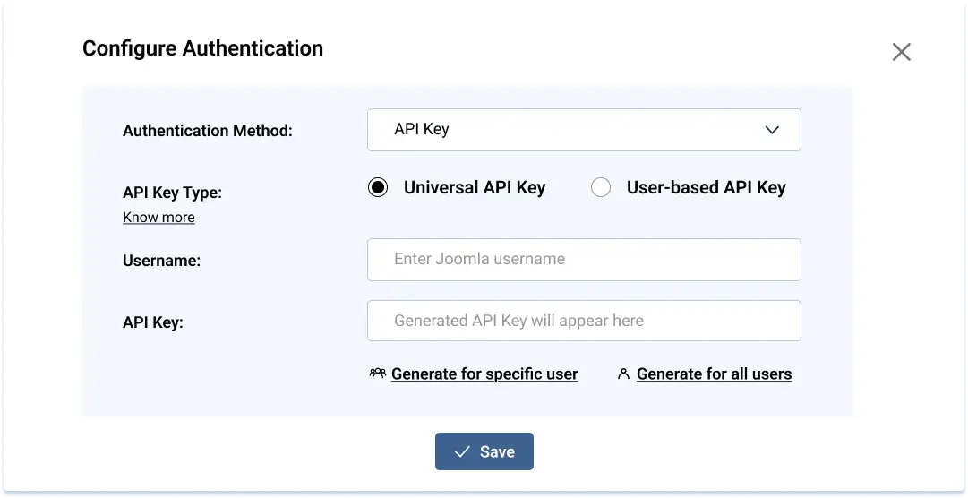Viewport: 968px width, 498px height.
Task: Click the group-of-users icon beside Generate for specific user
Action: [x=377, y=373]
